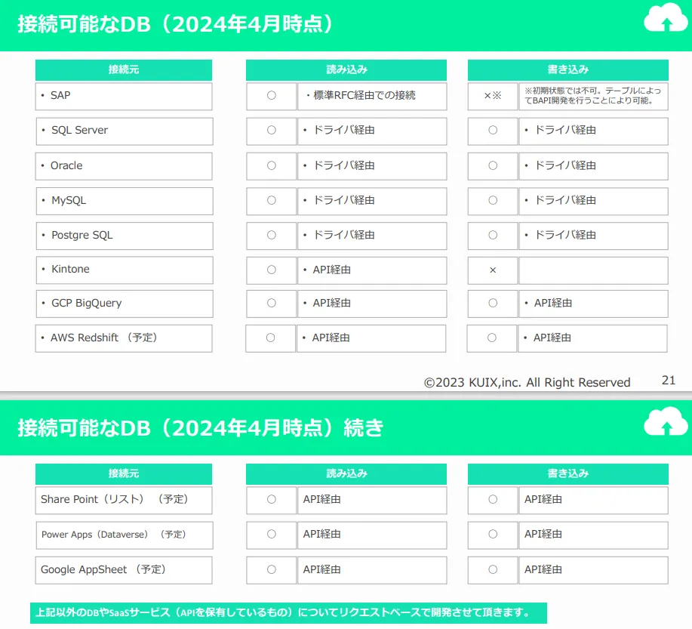The width and height of the screenshot is (692, 629).
Task: Click the 接続元 header on the first slide
Action: (124, 70)
